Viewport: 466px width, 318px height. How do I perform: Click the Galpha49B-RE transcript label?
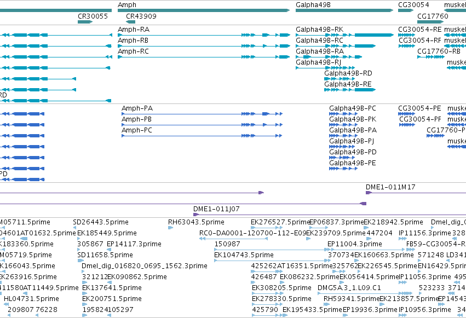click(348, 84)
